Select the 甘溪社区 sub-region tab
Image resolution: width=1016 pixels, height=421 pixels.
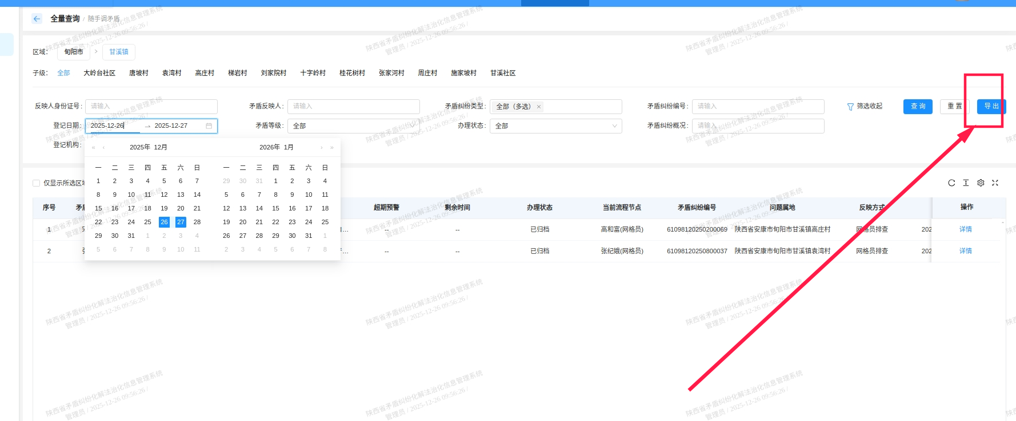tap(503, 73)
